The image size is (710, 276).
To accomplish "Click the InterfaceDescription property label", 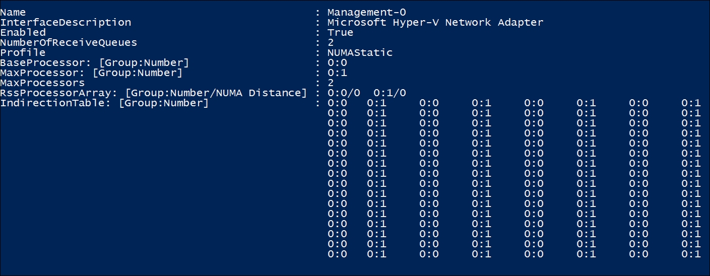I will (66, 22).
